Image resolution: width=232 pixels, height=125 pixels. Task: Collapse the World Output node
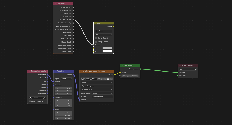179,65
